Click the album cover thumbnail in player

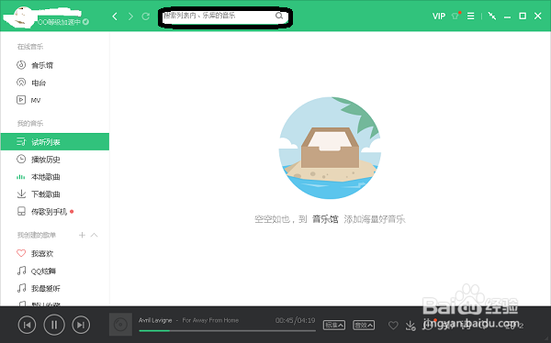(x=120, y=325)
